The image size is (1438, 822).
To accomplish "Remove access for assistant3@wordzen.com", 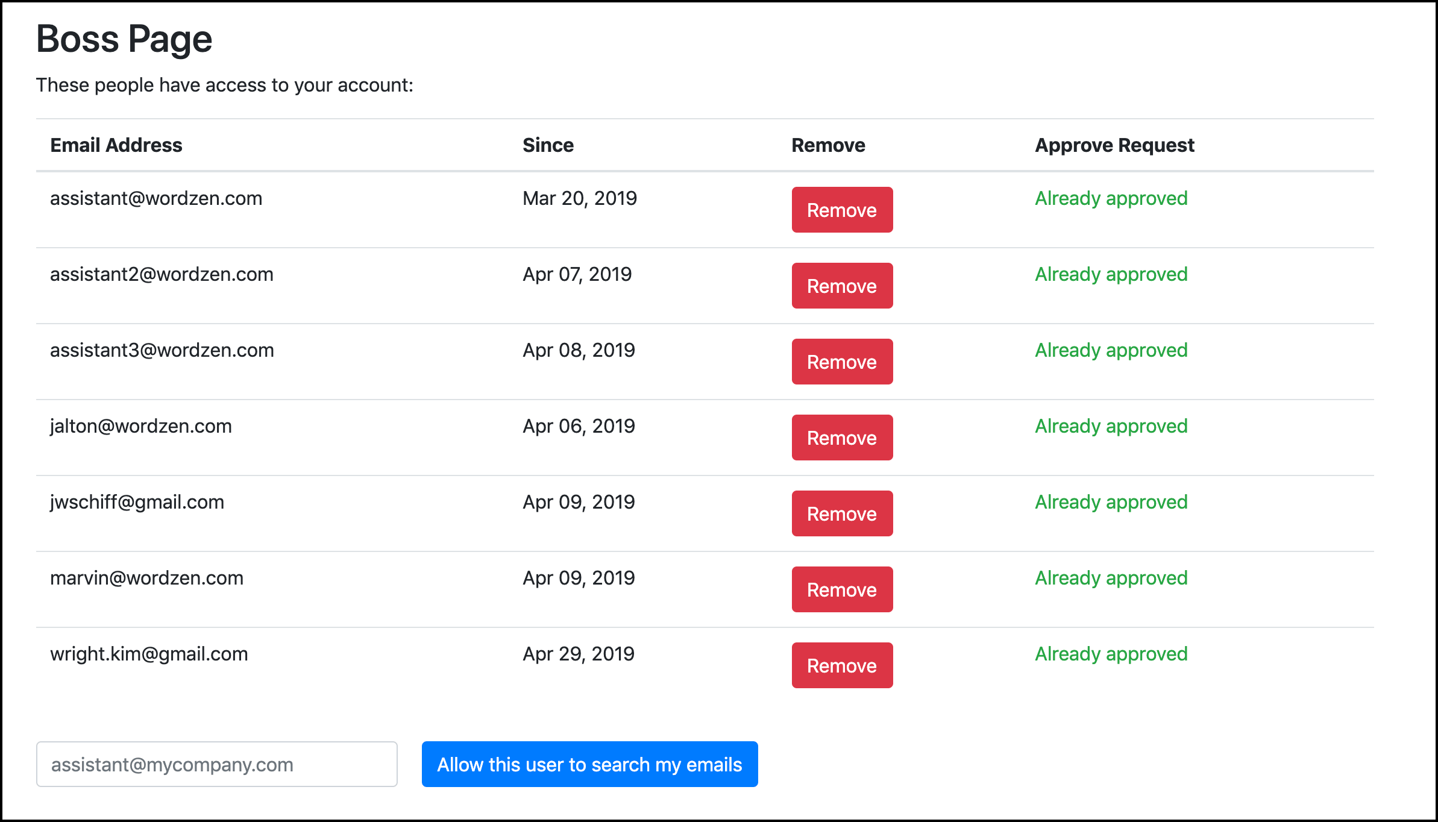I will (841, 362).
